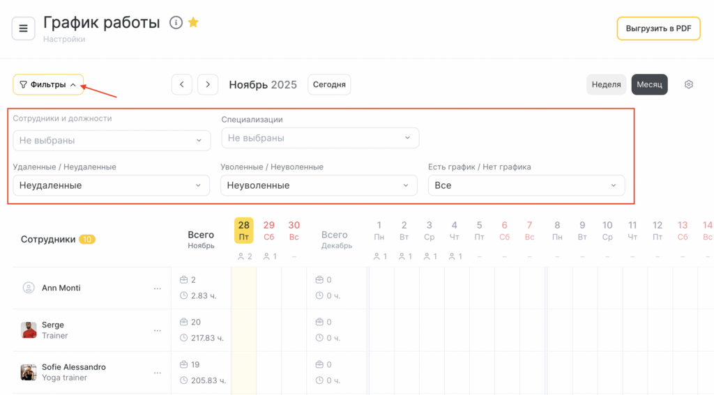Click the info icon beside График работы
714x395 pixels.
(176, 23)
